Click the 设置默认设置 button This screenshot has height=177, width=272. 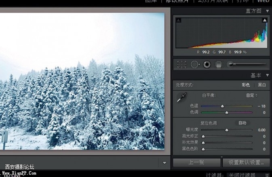[x=246, y=162]
